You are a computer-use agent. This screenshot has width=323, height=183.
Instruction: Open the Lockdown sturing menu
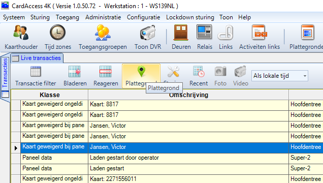click(x=190, y=17)
